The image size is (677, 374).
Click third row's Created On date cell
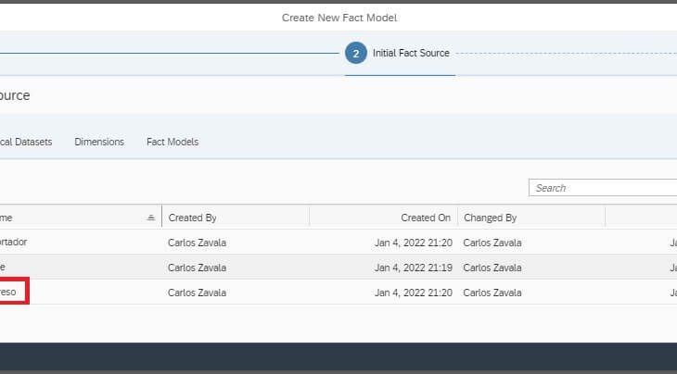[x=413, y=292]
